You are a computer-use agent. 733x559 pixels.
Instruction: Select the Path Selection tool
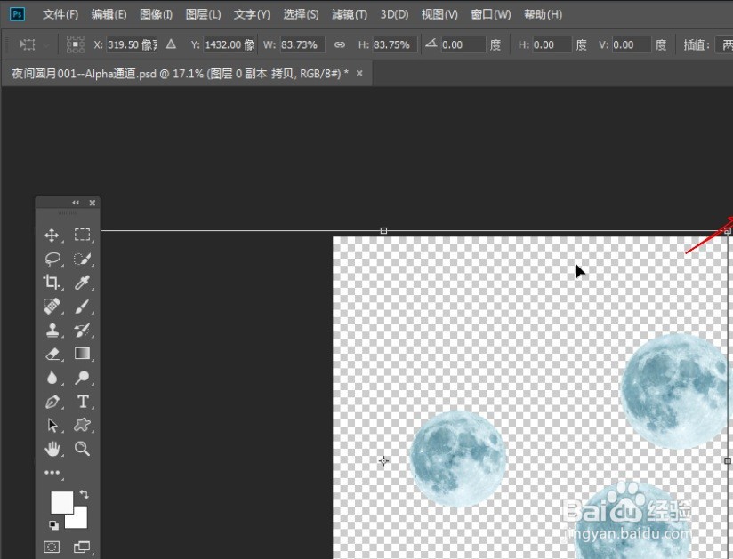[x=52, y=426]
